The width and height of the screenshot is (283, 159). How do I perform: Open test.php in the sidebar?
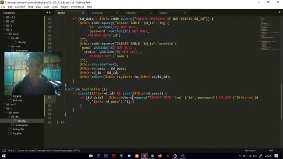coord(17,100)
